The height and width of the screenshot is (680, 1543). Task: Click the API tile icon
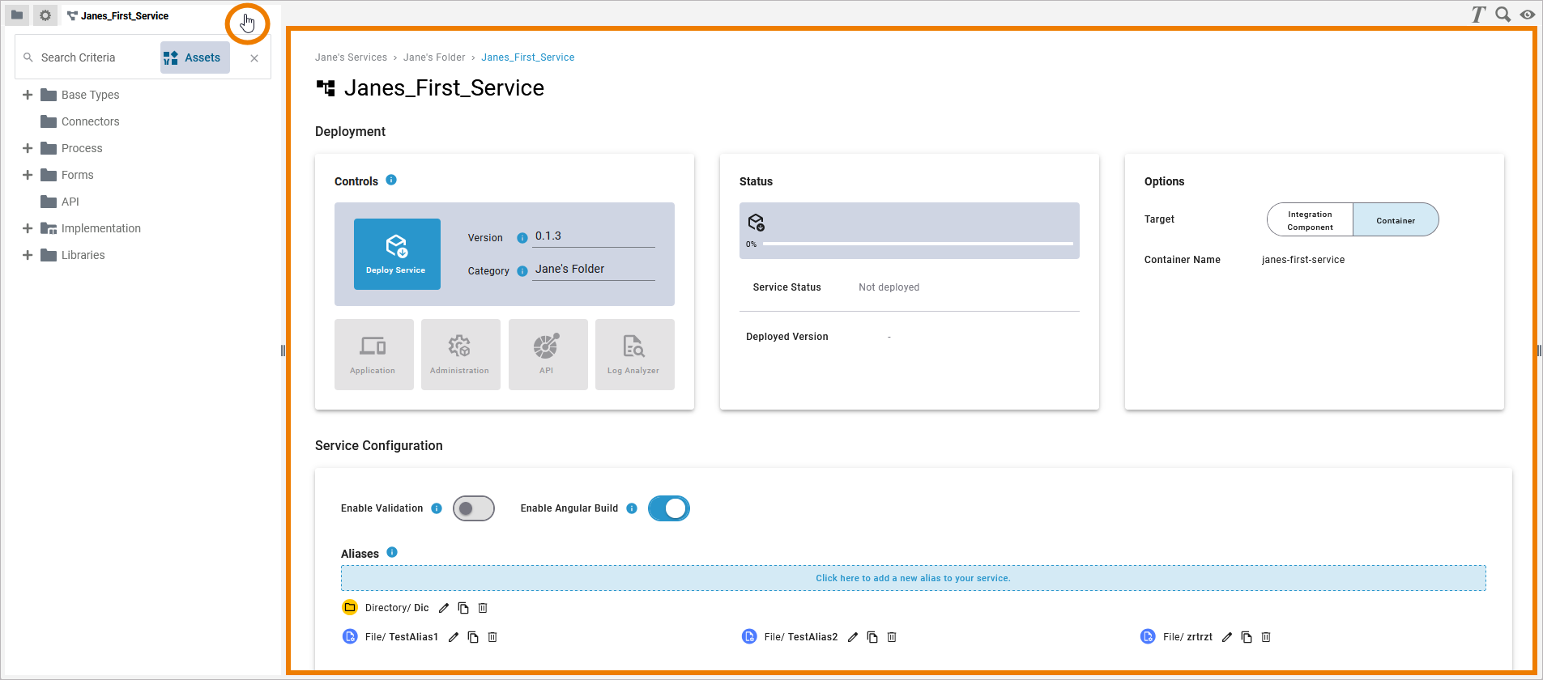click(x=547, y=346)
